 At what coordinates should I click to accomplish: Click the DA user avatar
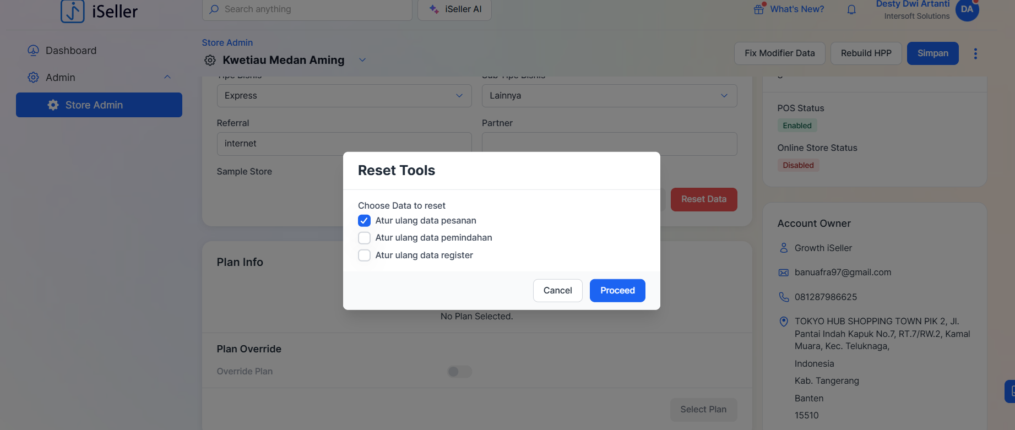click(967, 9)
